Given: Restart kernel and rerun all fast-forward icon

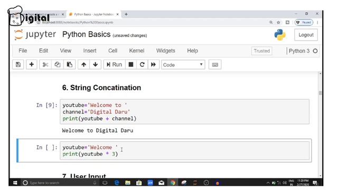Looking at the screenshot, I should pyautogui.click(x=154, y=64).
